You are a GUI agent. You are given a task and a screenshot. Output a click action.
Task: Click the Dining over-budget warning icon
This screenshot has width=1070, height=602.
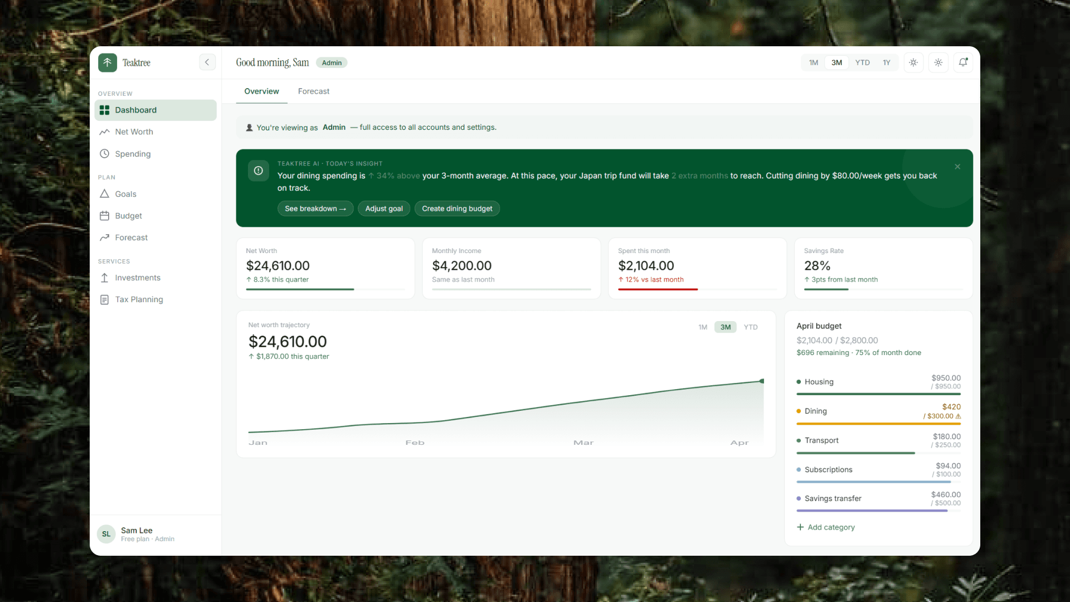click(x=959, y=416)
